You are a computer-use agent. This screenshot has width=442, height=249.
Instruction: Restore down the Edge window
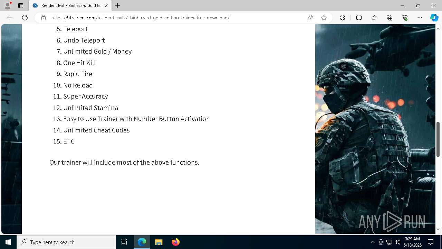point(418,6)
